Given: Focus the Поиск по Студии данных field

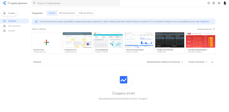Looking at the screenshot, I should coord(76,3).
